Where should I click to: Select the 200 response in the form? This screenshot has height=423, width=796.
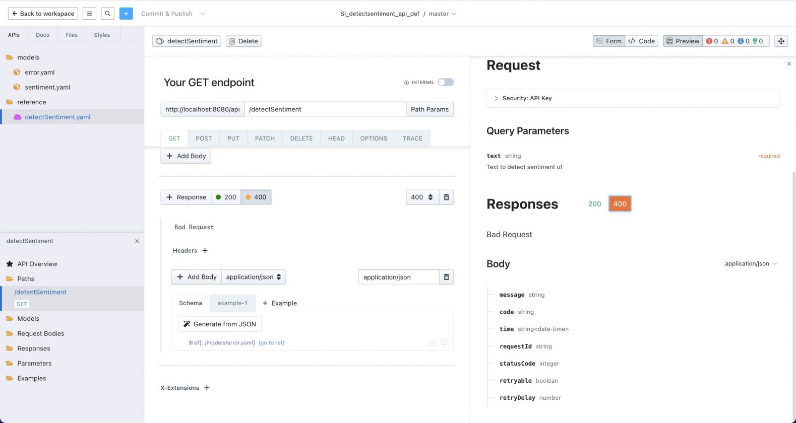226,197
